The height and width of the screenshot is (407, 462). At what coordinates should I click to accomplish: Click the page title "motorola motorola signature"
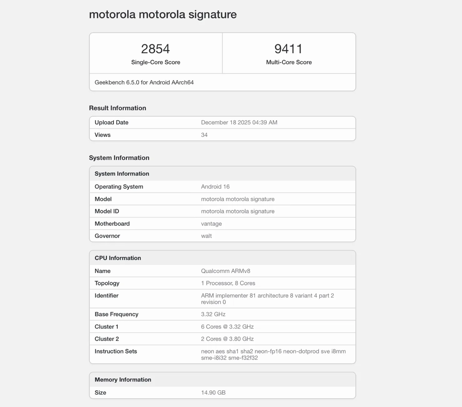click(163, 14)
